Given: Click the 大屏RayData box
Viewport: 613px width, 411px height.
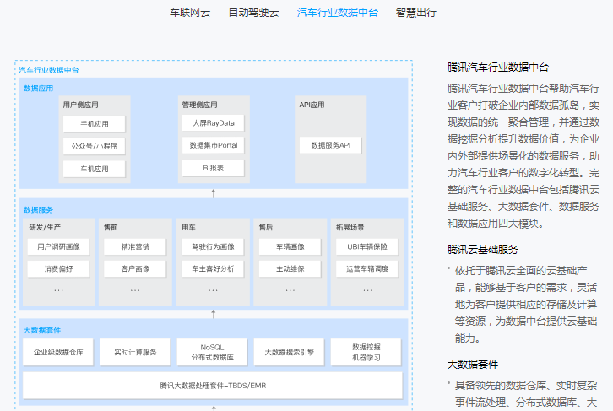Looking at the screenshot, I should point(213,123).
